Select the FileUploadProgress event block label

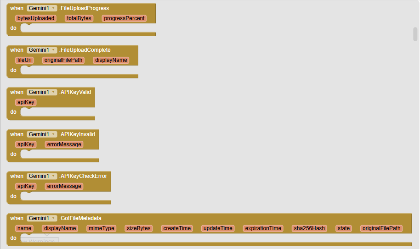coord(84,8)
